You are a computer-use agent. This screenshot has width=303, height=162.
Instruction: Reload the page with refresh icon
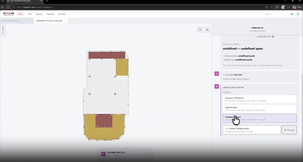tap(8, 7)
